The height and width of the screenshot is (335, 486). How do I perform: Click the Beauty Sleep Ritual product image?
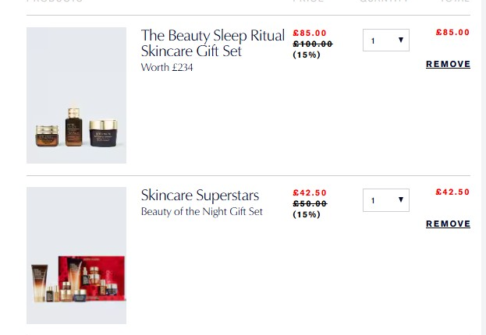click(76, 95)
